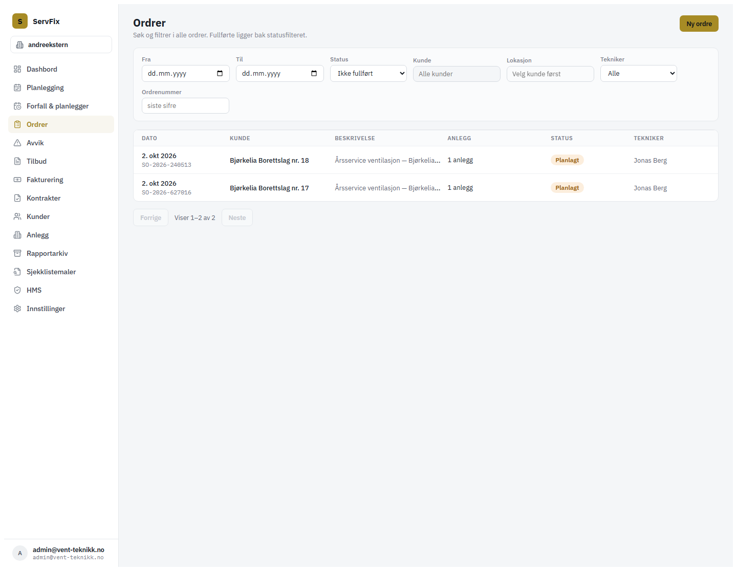Open the Lokasjon field Velg kunde først
This screenshot has height=571, width=737.
(x=550, y=74)
